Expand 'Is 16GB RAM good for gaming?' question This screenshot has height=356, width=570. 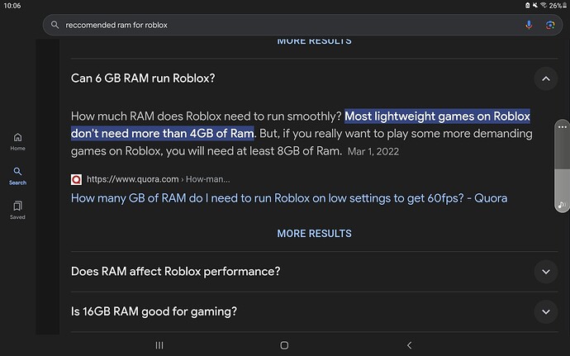[x=546, y=311]
